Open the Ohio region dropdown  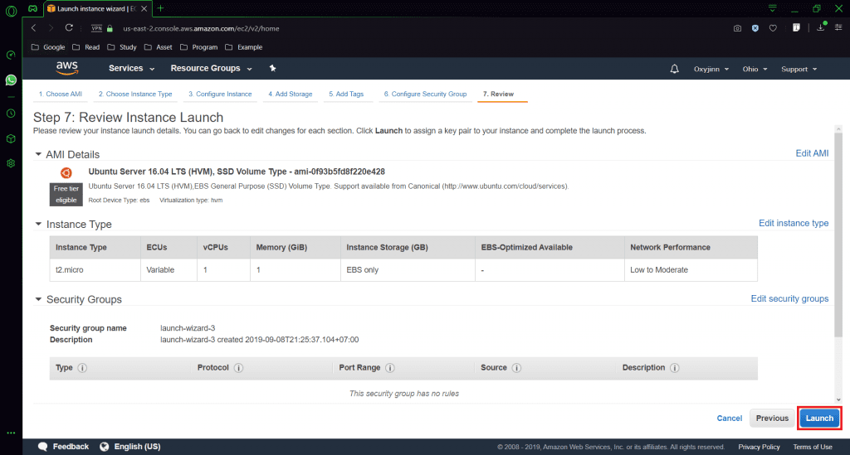(x=753, y=69)
